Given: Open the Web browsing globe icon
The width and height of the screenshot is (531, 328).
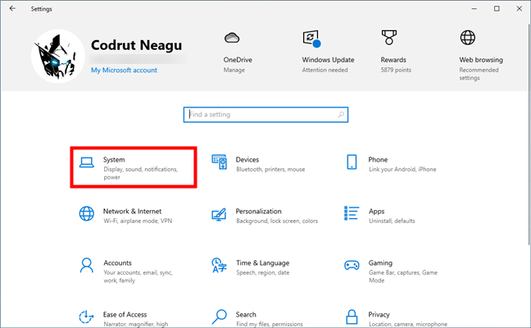Looking at the screenshot, I should [468, 37].
